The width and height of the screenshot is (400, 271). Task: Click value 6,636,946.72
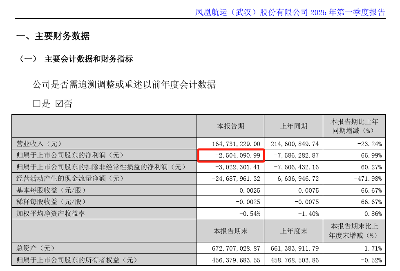click(298, 179)
